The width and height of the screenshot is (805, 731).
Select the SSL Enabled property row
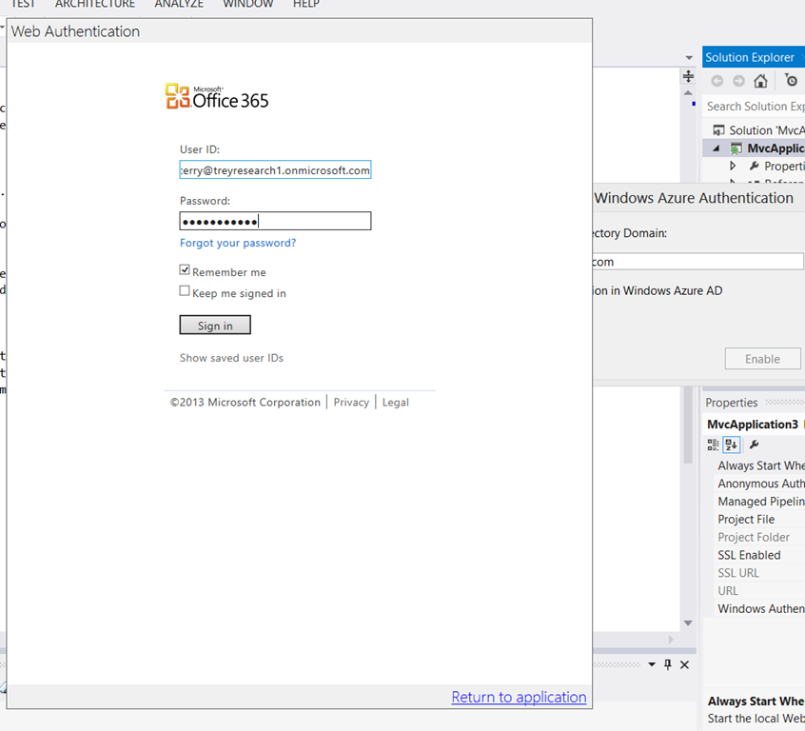(x=761, y=555)
